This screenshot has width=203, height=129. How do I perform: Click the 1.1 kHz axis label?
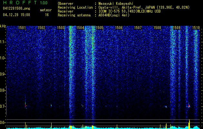coord(2,42)
